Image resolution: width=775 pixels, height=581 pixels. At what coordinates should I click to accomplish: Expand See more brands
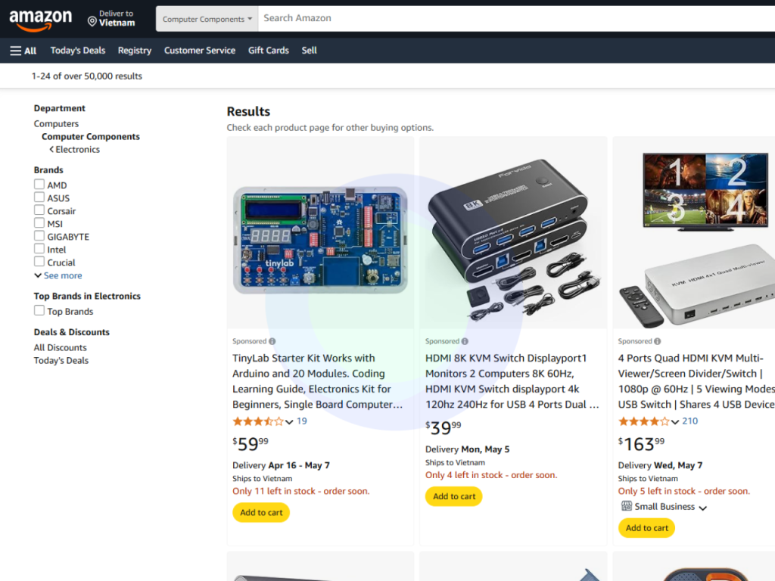coord(58,275)
